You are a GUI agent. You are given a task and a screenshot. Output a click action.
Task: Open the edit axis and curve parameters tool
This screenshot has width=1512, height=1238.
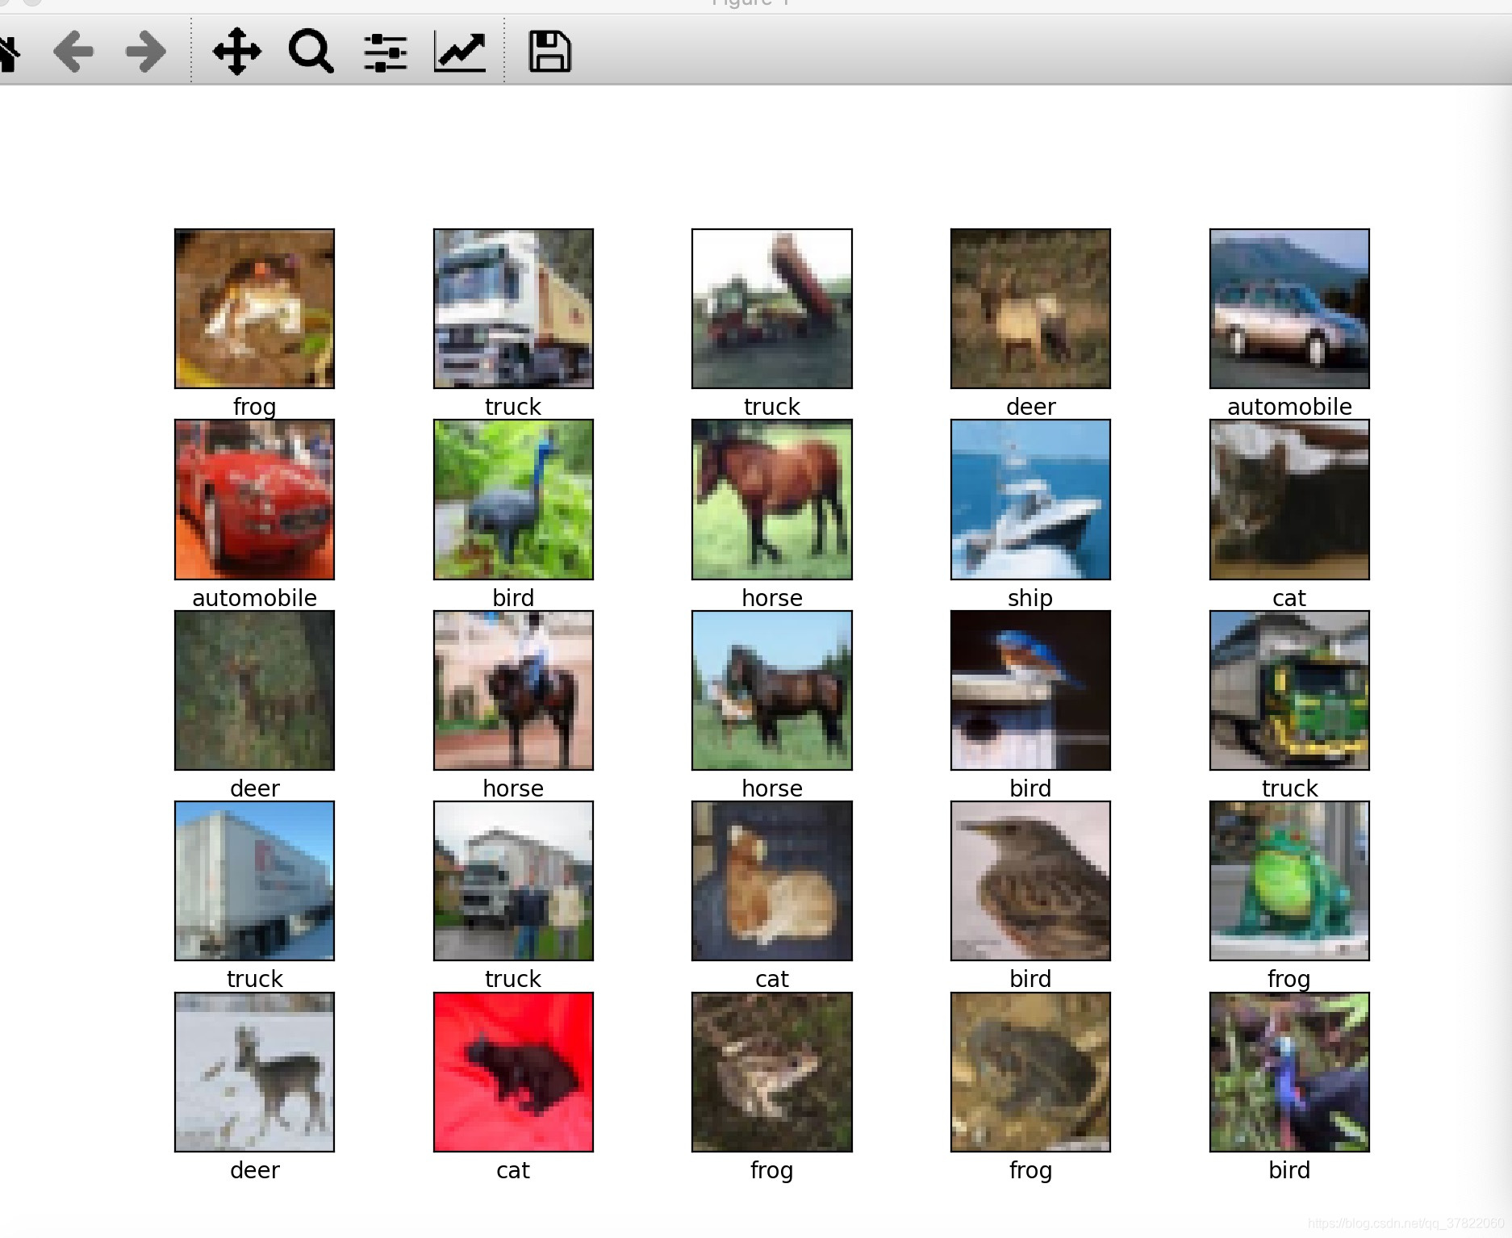[x=458, y=51]
